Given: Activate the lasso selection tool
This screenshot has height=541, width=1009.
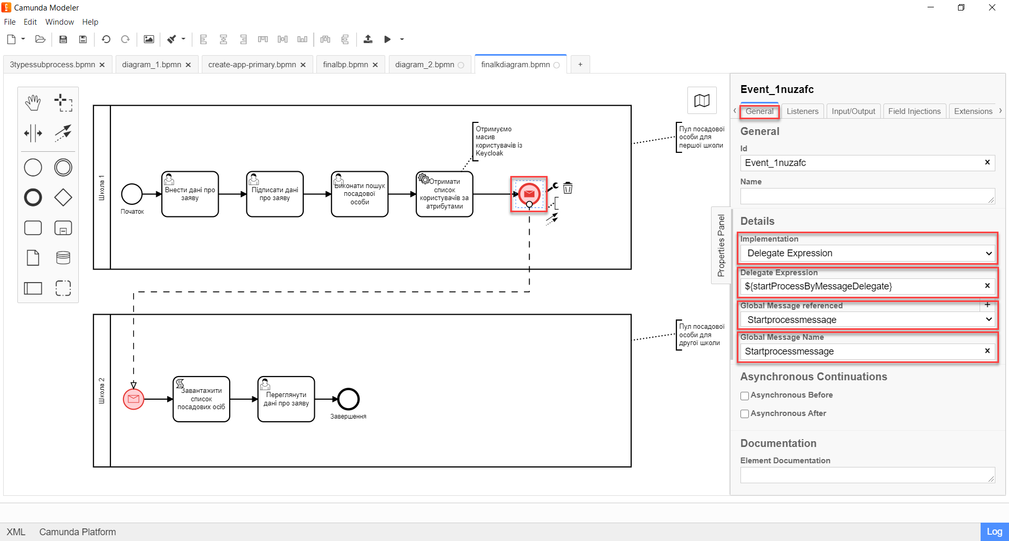Looking at the screenshot, I should (63, 103).
